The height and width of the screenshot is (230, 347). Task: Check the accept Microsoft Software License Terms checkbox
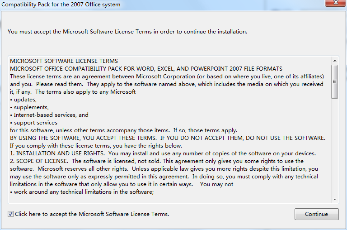(x=10, y=214)
